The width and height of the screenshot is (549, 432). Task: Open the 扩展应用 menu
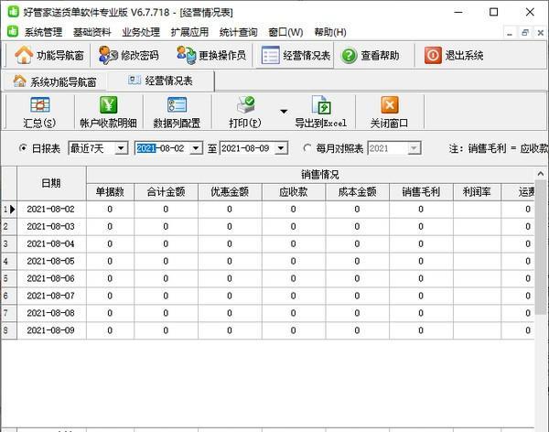(189, 32)
